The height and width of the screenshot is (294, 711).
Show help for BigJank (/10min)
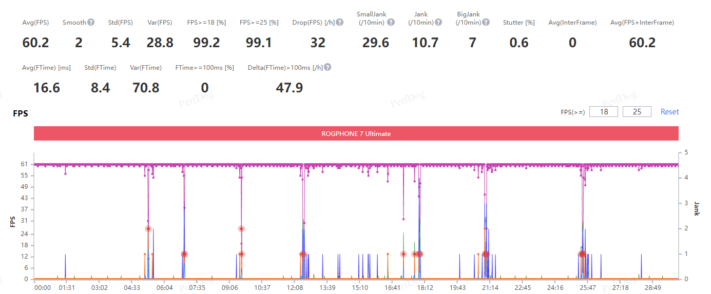tap(486, 22)
